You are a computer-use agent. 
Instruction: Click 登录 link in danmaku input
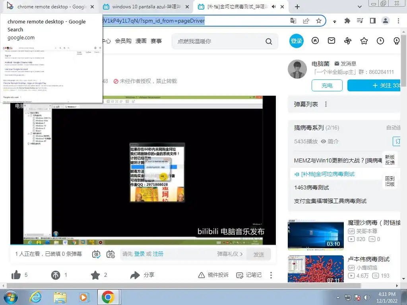[140, 254]
